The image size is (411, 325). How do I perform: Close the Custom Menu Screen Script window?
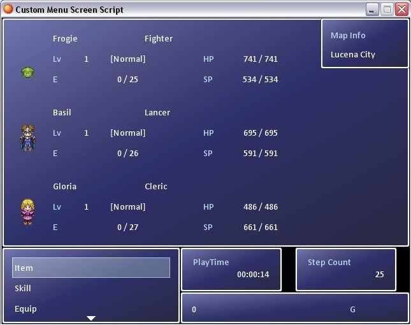coord(402,10)
